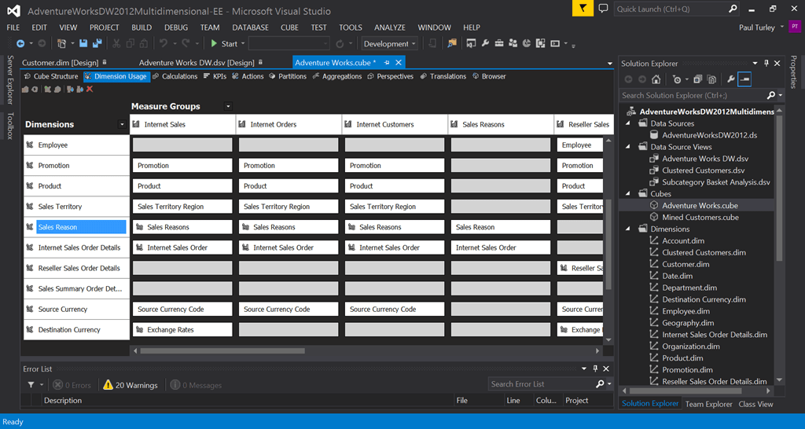Click the vertical scrollbar thumb of dimension grid
Viewport: 805px width, 429px height.
pyautogui.click(x=609, y=244)
